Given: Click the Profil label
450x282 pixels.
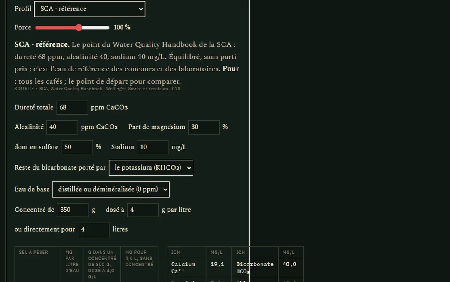Looking at the screenshot, I should 23,9.
